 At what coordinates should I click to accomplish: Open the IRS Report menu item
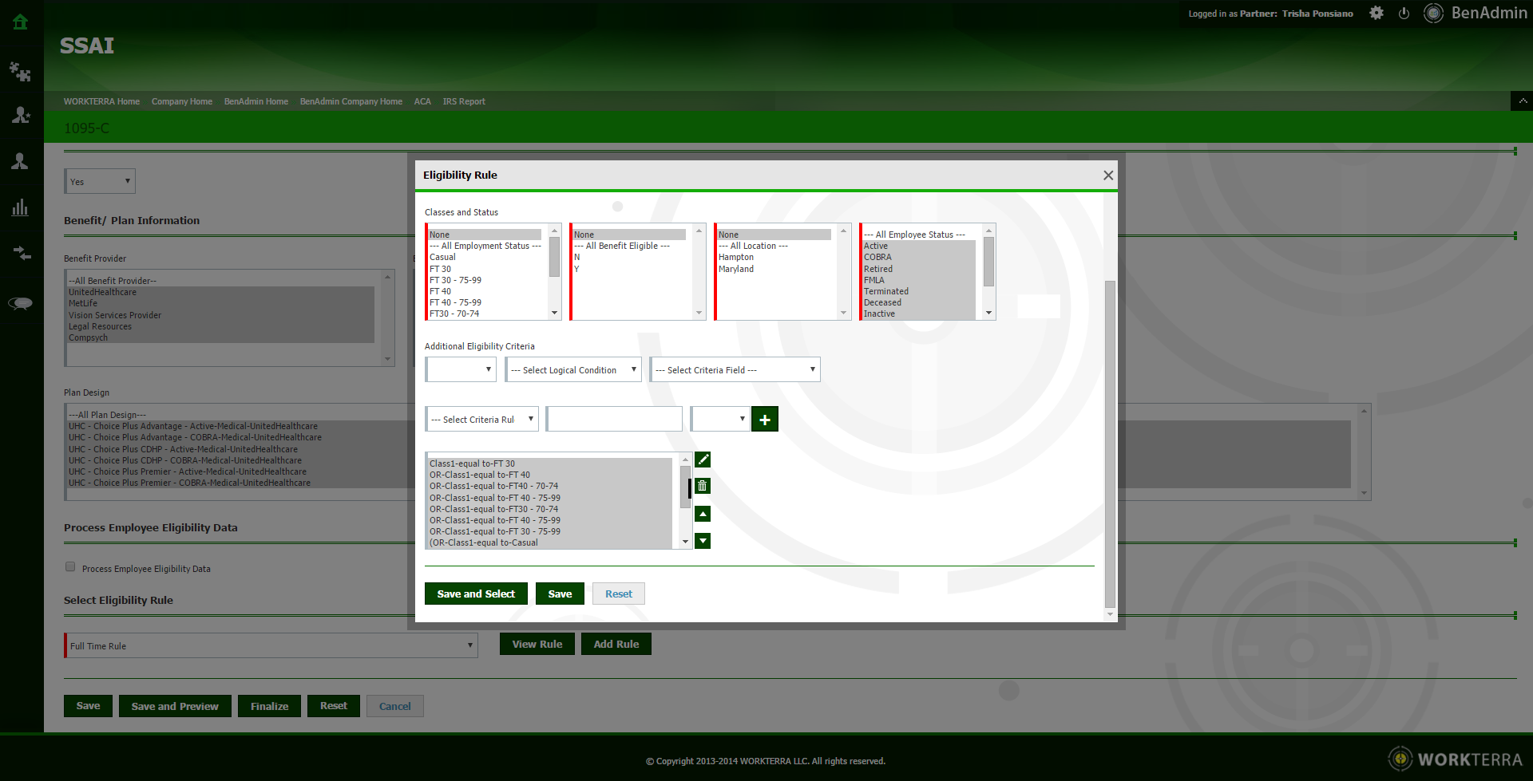[x=464, y=102]
